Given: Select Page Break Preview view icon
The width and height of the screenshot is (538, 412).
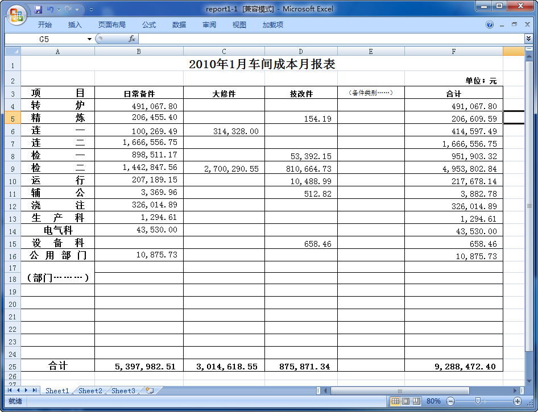Looking at the screenshot, I should 416,401.
